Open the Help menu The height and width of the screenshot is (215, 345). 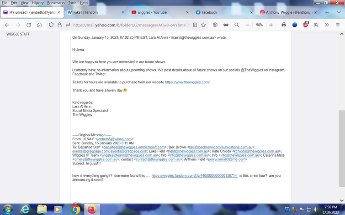pyautogui.click(x=84, y=3)
